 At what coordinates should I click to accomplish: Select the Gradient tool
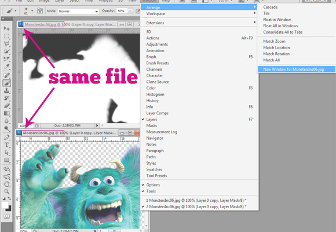[6, 113]
